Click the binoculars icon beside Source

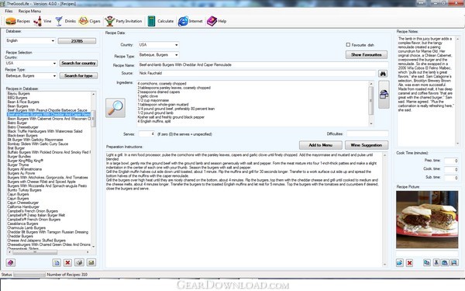pyautogui.click(x=383, y=74)
